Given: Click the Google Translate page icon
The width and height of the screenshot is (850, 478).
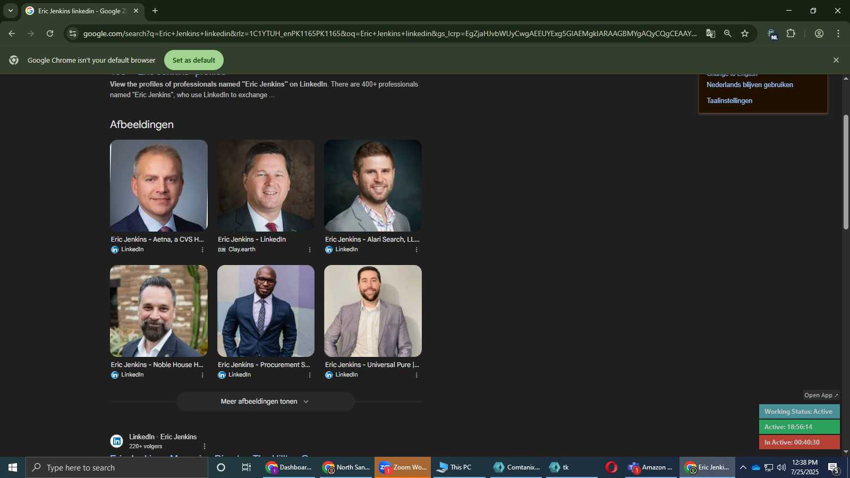Looking at the screenshot, I should pos(711,33).
